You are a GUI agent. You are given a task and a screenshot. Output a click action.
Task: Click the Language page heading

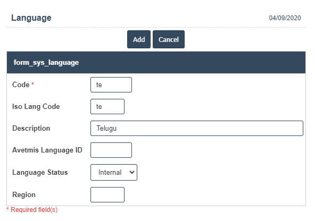31,18
